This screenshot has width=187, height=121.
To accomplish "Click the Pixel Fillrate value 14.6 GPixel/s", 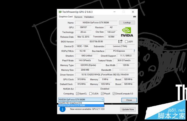I will pyautogui.click(x=85, y=60).
